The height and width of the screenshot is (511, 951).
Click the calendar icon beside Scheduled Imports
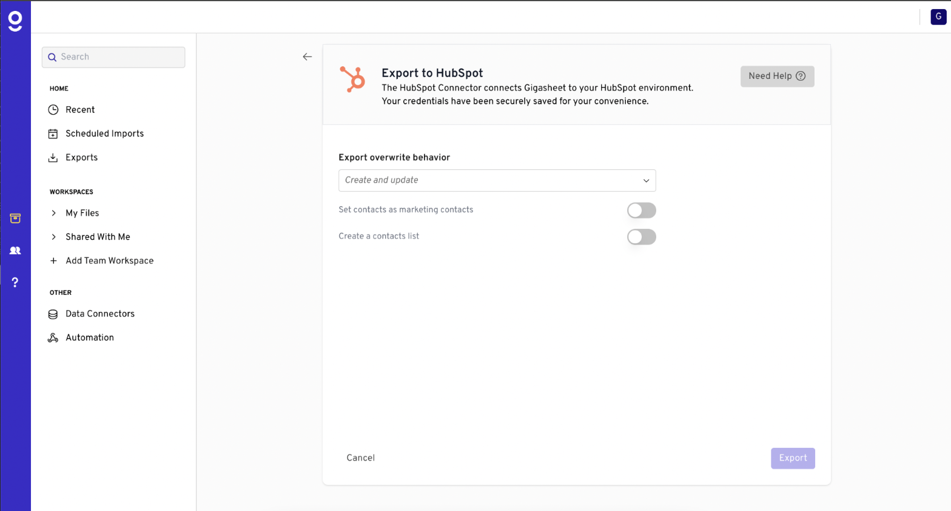[x=53, y=134]
